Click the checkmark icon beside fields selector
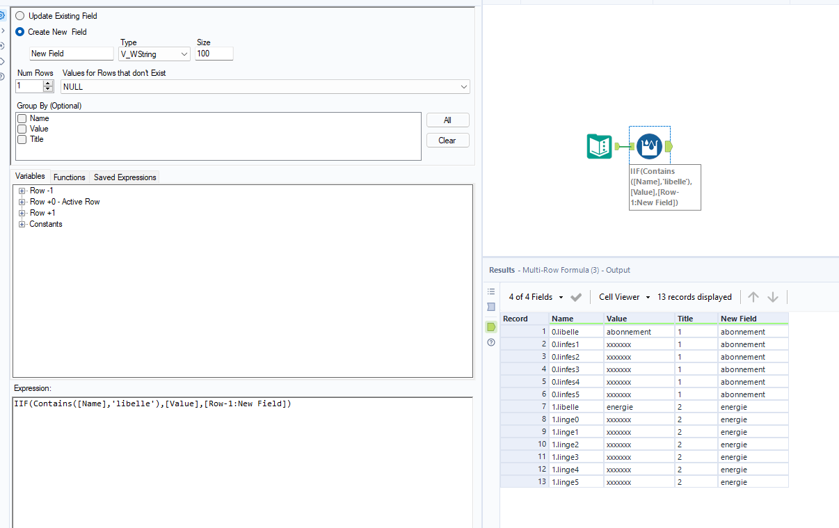Viewport: 839px width, 528px height. [x=576, y=297]
